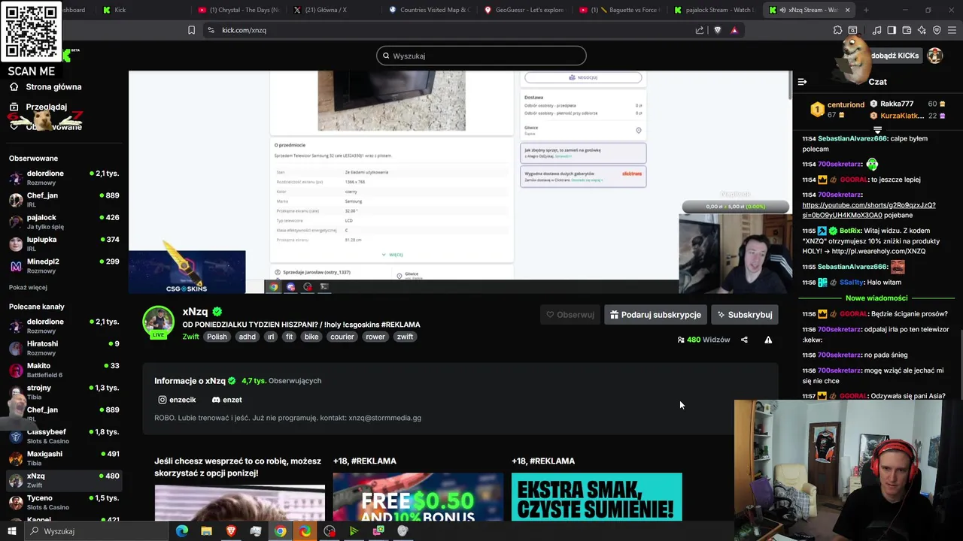Image resolution: width=963 pixels, height=541 pixels.
Task: Jump to Nowe wiadomości in chat
Action: pos(876,298)
